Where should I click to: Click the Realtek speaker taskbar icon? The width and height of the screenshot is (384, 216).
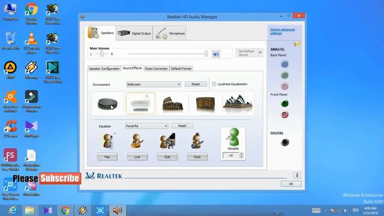click(x=118, y=211)
